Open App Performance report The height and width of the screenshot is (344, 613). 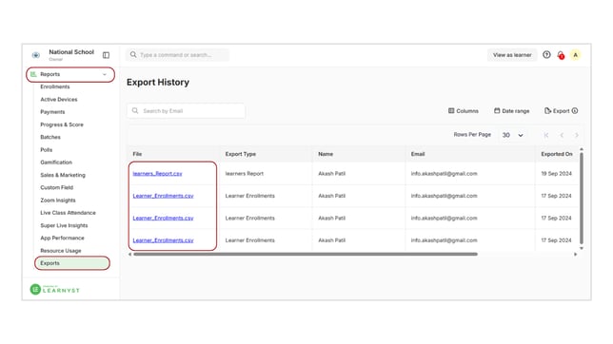point(62,238)
